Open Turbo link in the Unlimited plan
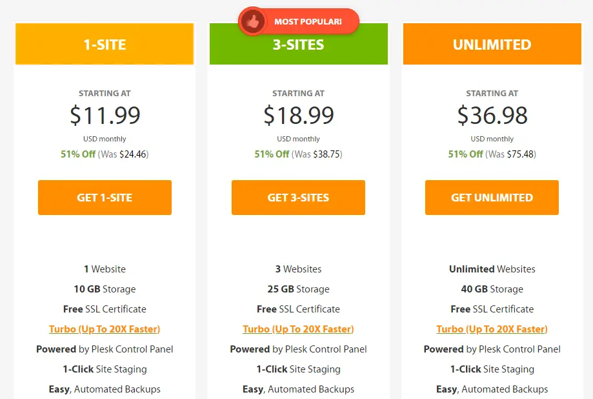593x399 pixels. [x=492, y=329]
